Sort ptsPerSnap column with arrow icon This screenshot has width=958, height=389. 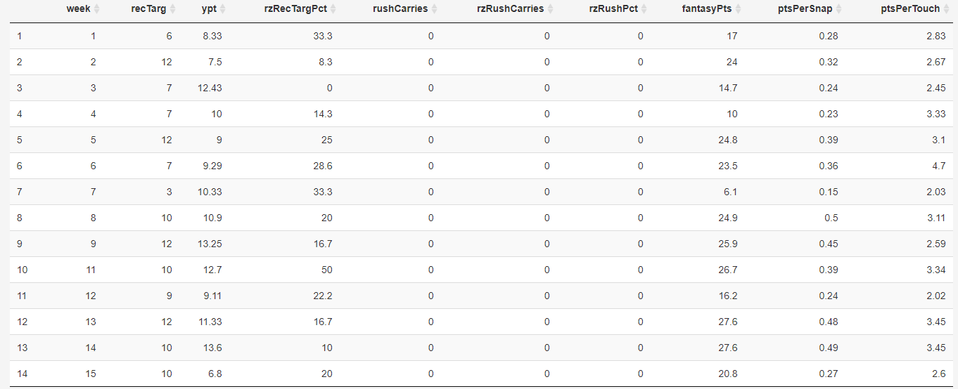[838, 9]
